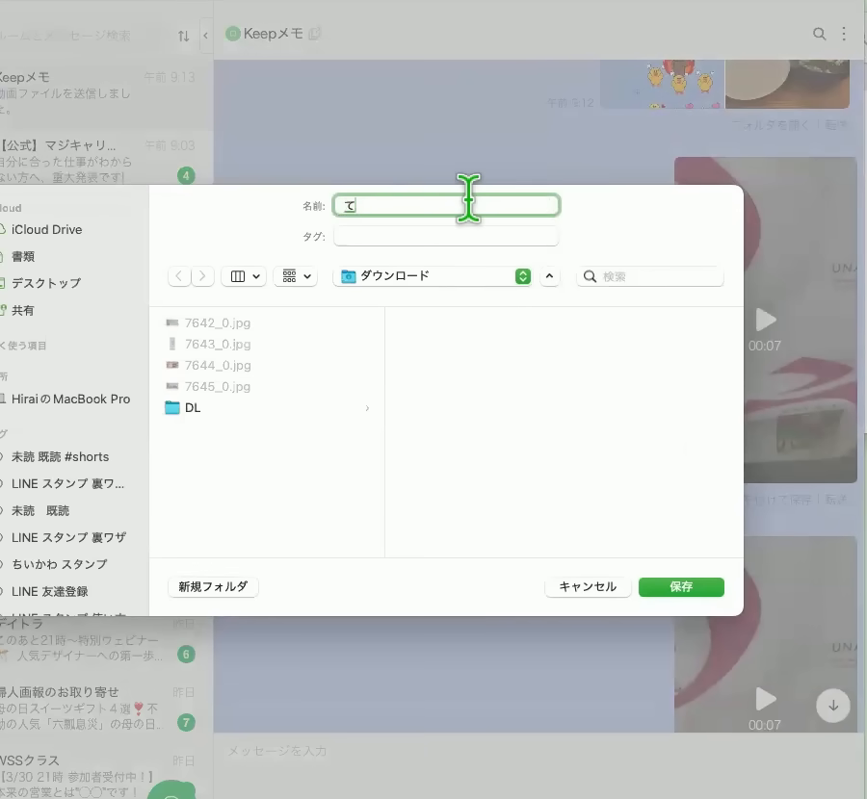Click the download arrow on lower video
Screen dimensions: 867x799
click(832, 706)
